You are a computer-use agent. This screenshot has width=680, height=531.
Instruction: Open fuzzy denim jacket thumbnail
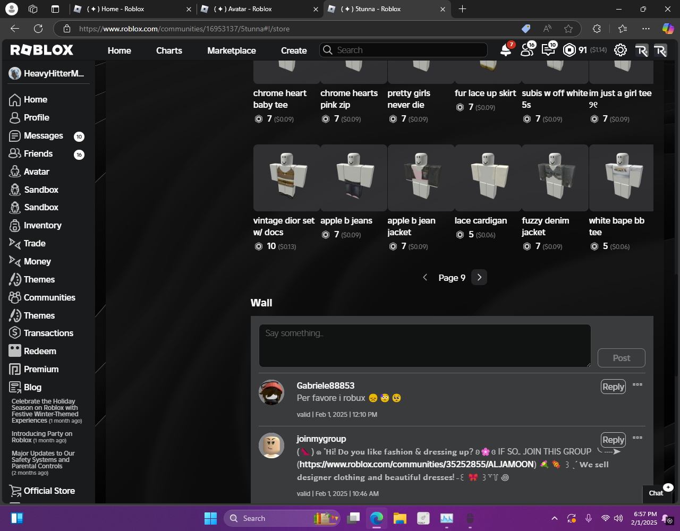click(555, 178)
